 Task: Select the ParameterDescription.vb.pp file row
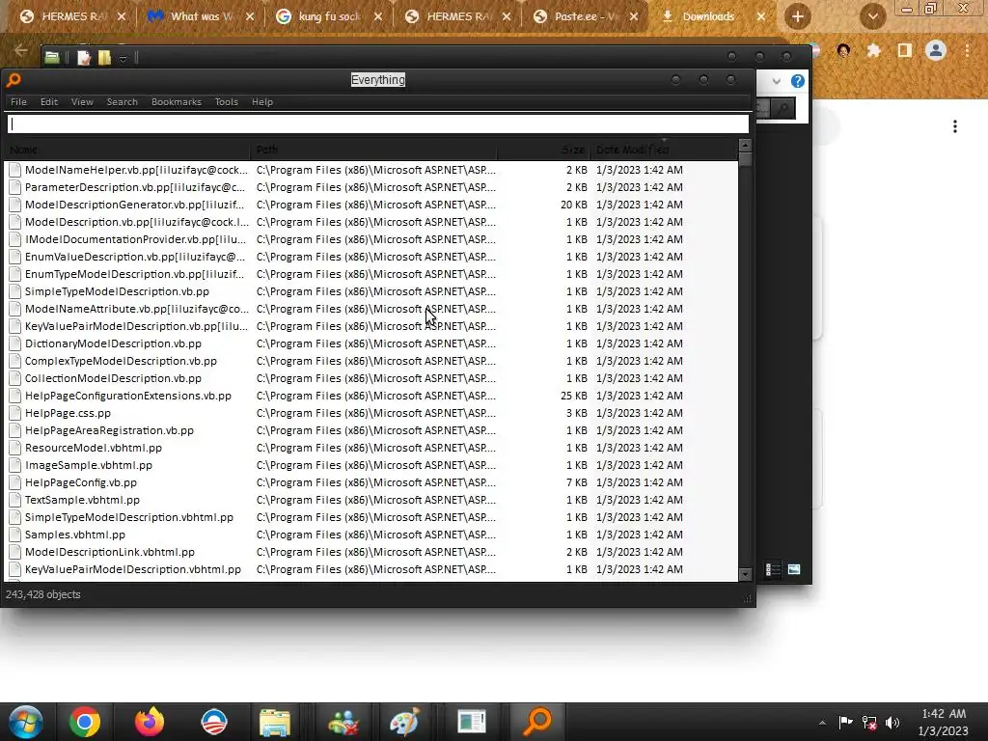click(x=370, y=187)
